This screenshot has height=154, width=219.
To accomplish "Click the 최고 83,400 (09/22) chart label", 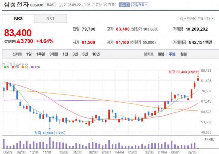I will (184, 72).
